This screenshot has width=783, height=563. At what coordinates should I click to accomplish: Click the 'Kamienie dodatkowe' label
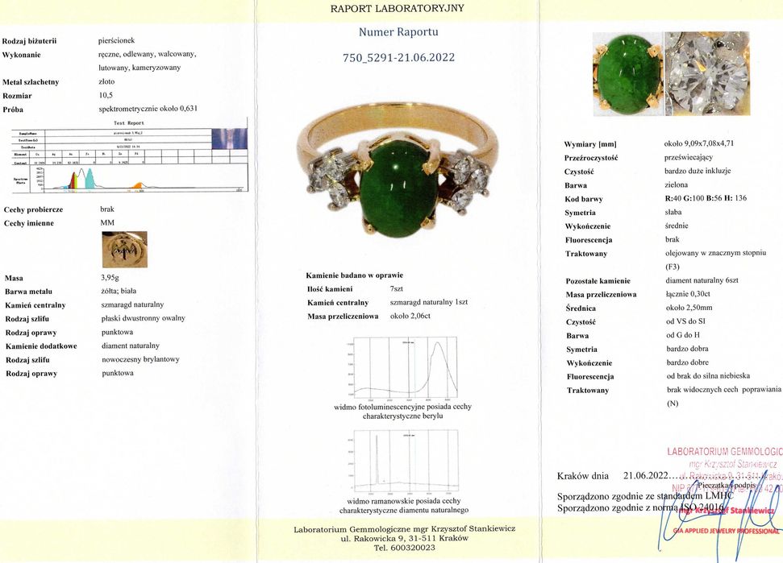[x=41, y=346]
